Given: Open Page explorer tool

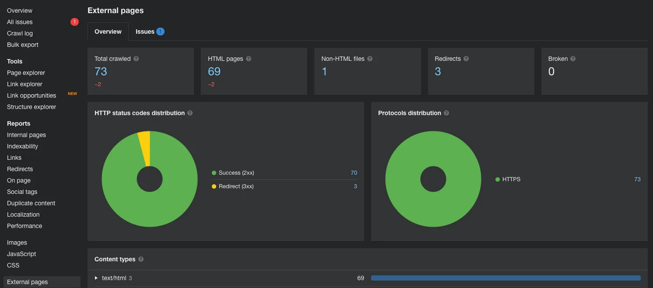Looking at the screenshot, I should (x=26, y=73).
